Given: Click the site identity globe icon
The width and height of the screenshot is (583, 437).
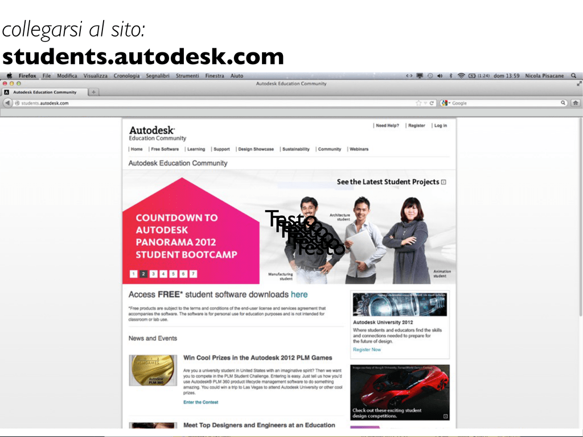Looking at the screenshot, I should 17,103.
